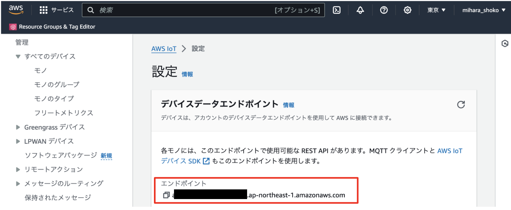Open the 情報 link beside デバイスデータエンドポイント
This screenshot has height=210, width=511.
point(289,105)
